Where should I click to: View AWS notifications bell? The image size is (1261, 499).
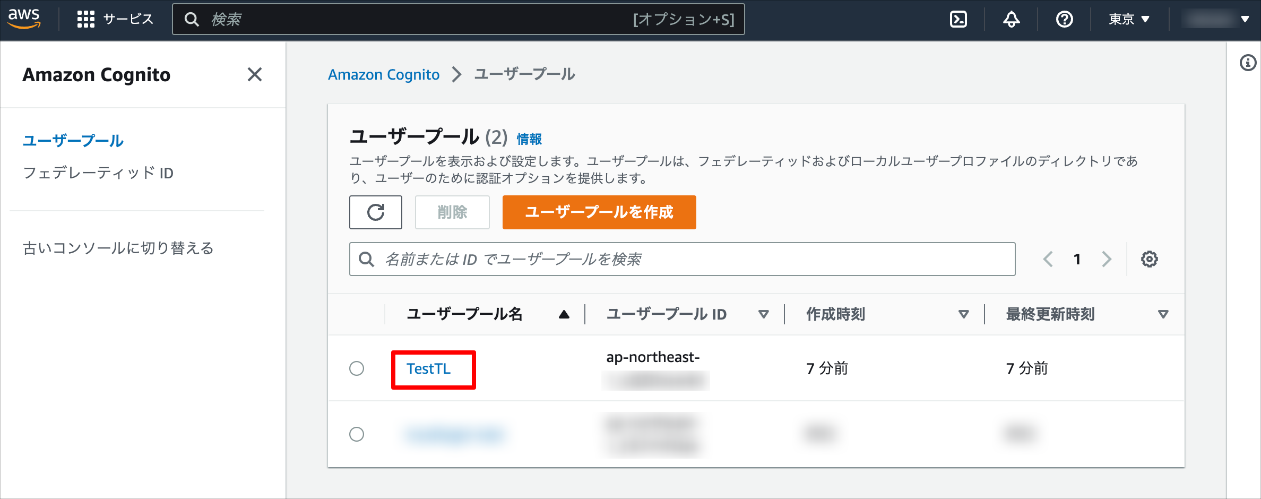coord(1010,19)
